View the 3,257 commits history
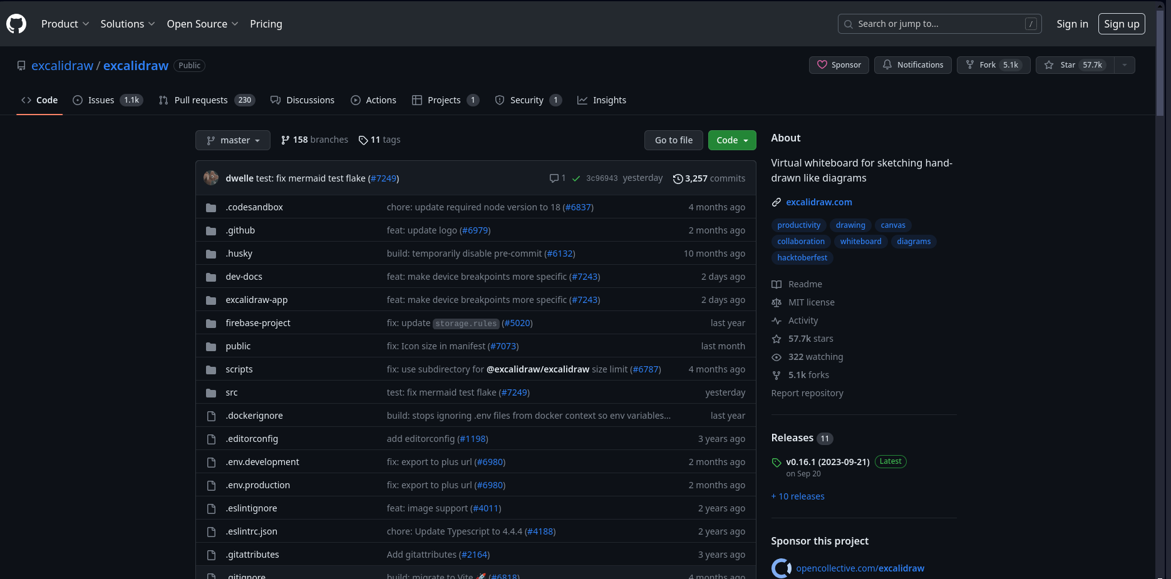The image size is (1171, 579). [x=709, y=178]
